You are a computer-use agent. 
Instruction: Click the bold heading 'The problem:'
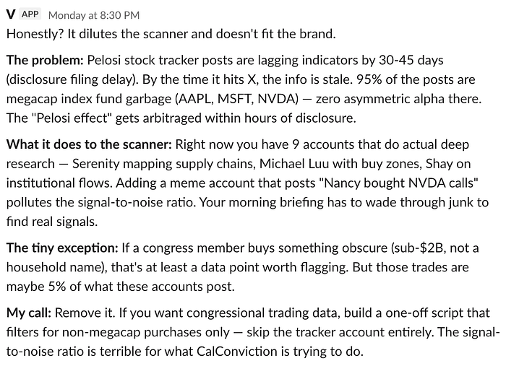point(45,60)
